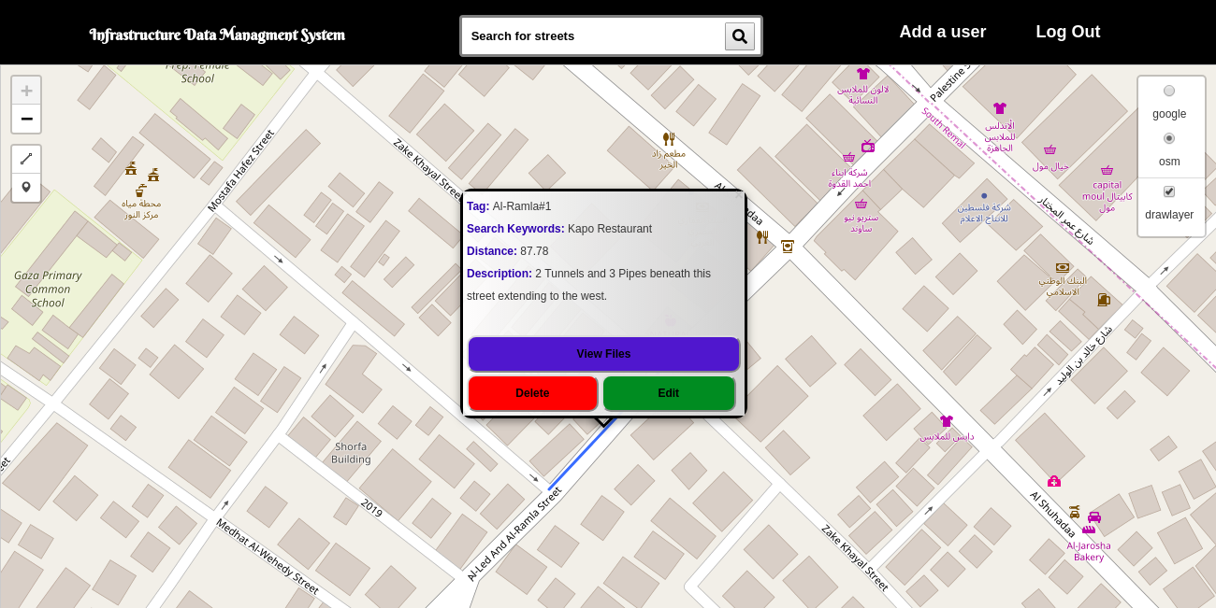Select the osm base layer
The height and width of the screenshot is (608, 1216).
(1169, 138)
